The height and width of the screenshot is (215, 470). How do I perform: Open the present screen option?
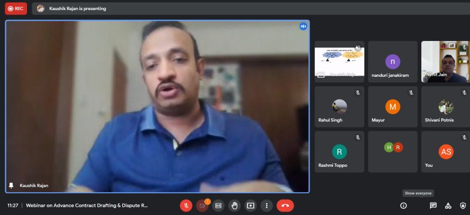(x=250, y=206)
